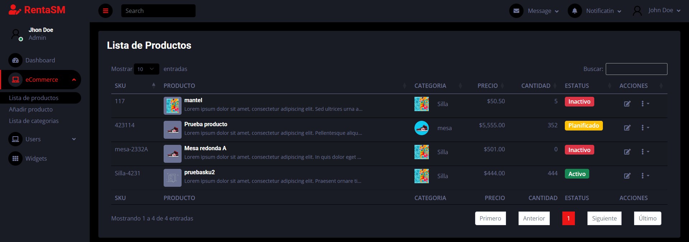The height and width of the screenshot is (242, 689).
Task: Click the Anterior pagination button
Action: coord(534,218)
